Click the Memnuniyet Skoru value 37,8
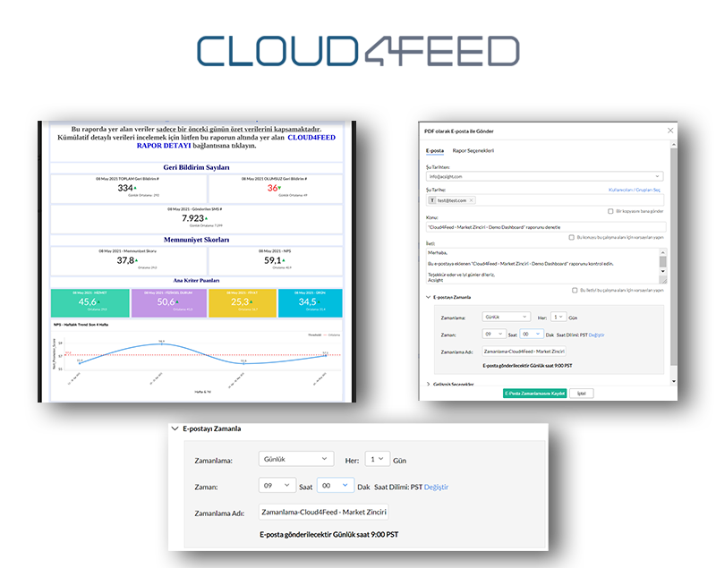The width and height of the screenshot is (716, 568). pos(125,260)
